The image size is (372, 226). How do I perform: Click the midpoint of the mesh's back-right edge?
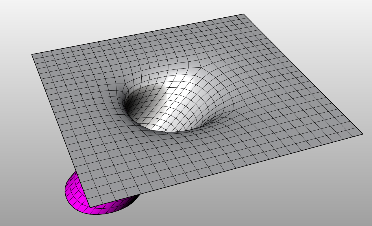tap(303, 74)
